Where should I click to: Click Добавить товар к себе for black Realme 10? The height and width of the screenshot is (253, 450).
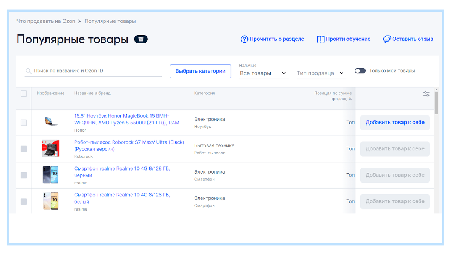coord(395,175)
